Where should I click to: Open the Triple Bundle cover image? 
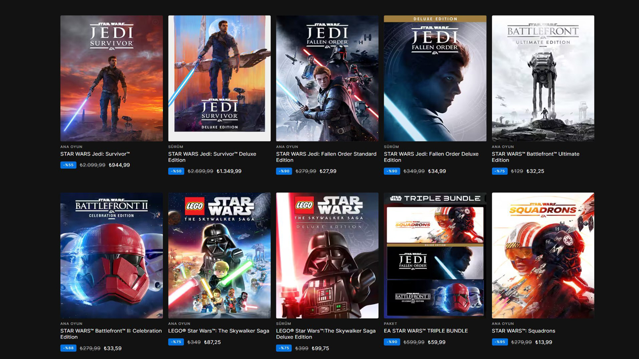(x=435, y=255)
